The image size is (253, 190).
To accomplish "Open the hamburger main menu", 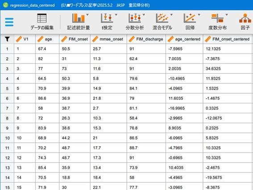I will tap(9, 22).
